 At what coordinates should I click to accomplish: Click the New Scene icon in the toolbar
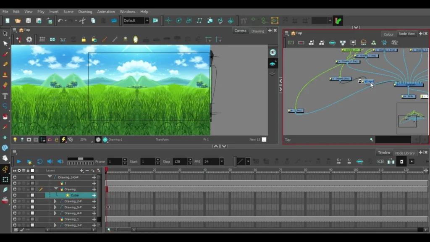pyautogui.click(x=8, y=21)
